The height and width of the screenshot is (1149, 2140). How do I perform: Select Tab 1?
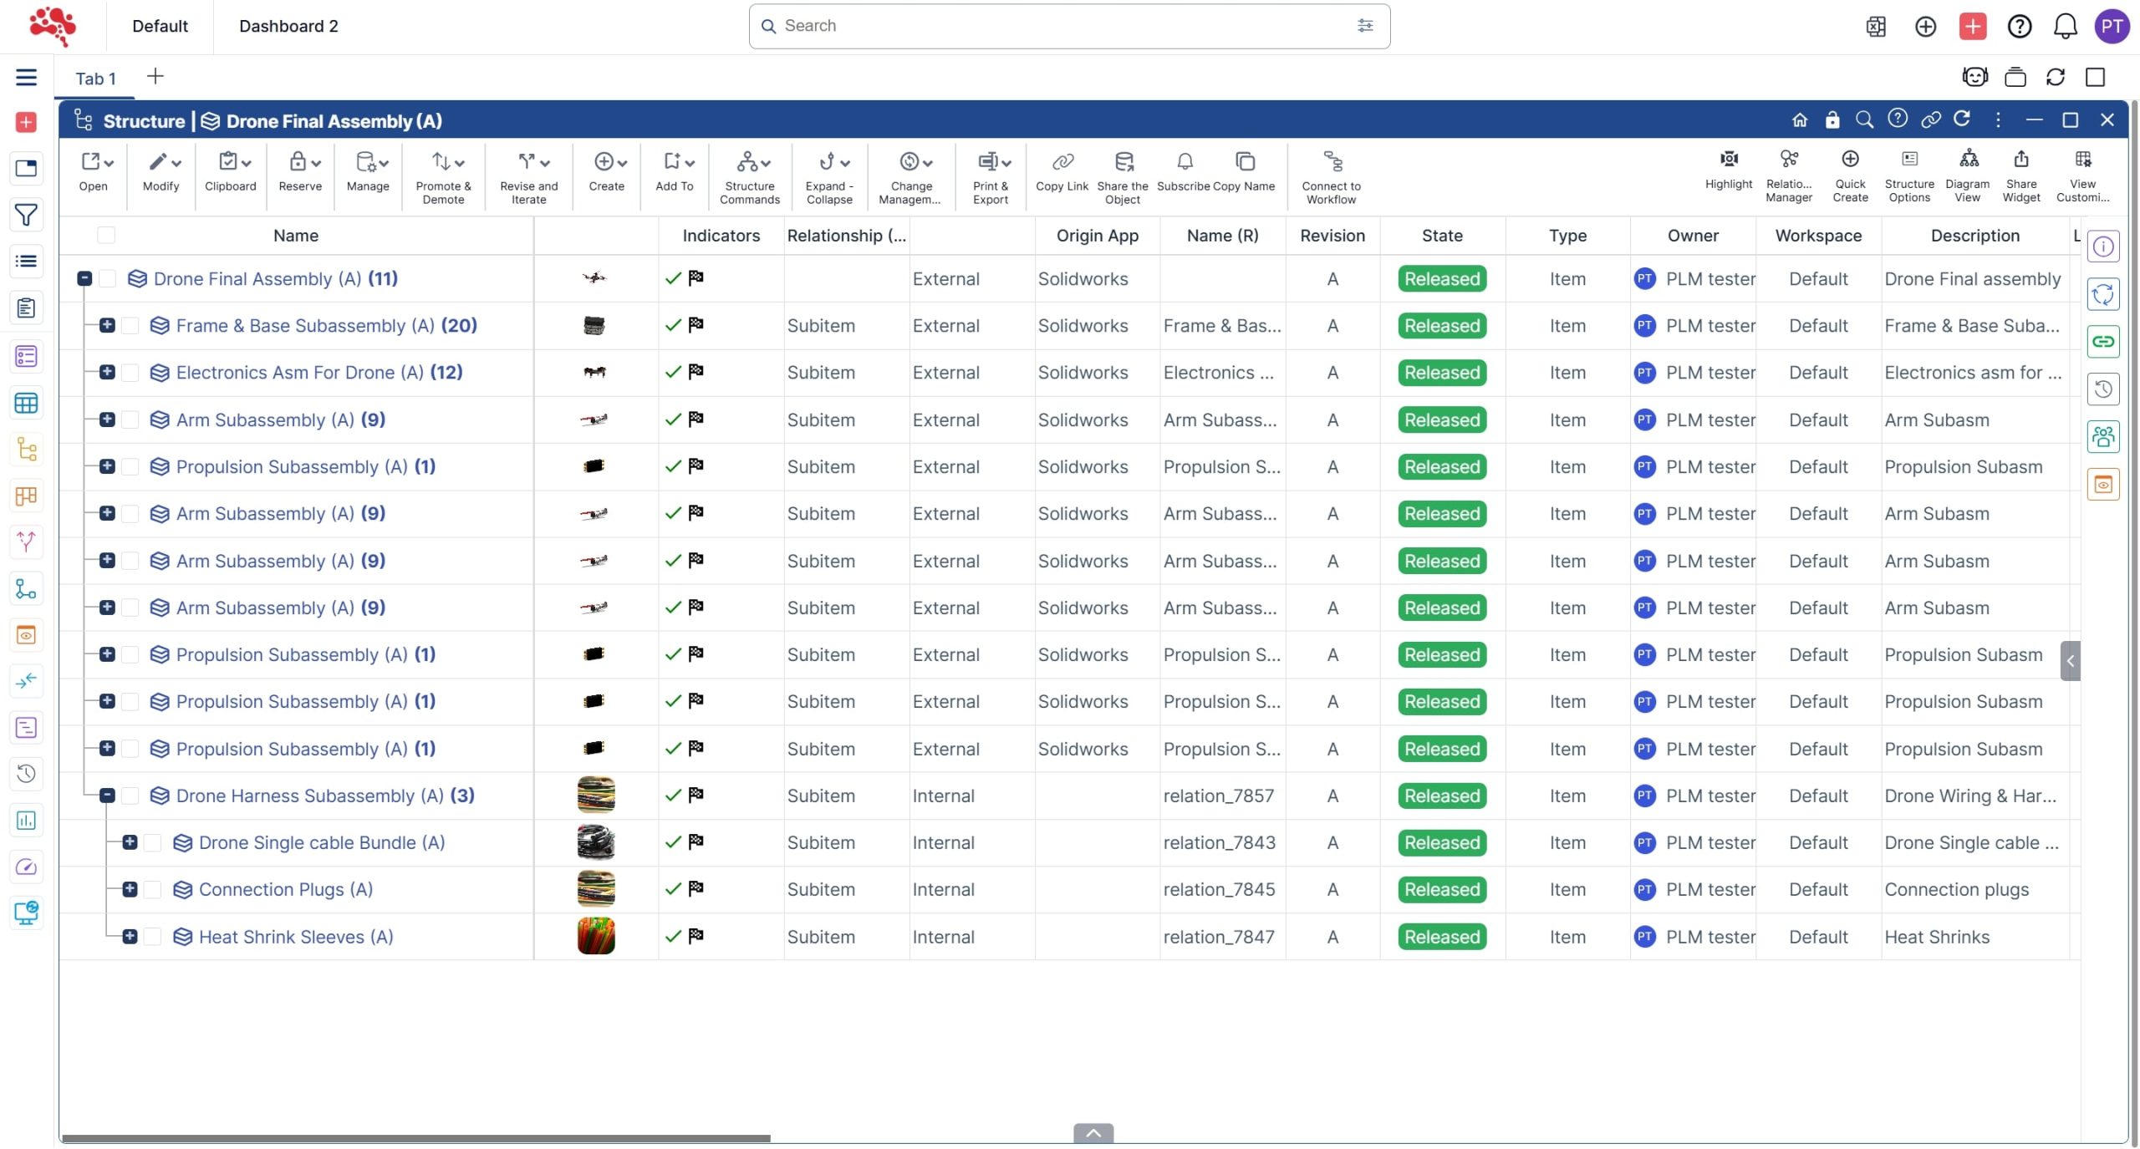95,79
